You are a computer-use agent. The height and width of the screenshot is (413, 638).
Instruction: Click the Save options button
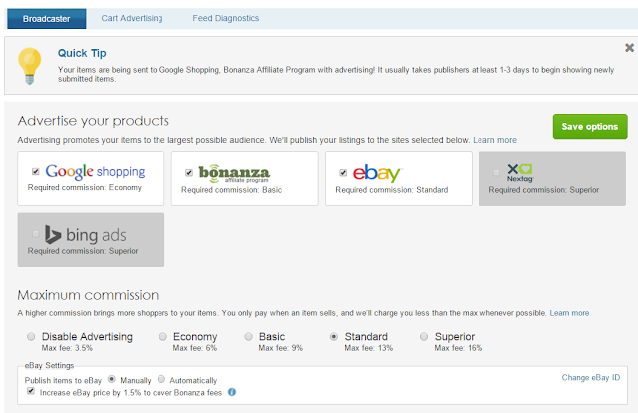[590, 126]
